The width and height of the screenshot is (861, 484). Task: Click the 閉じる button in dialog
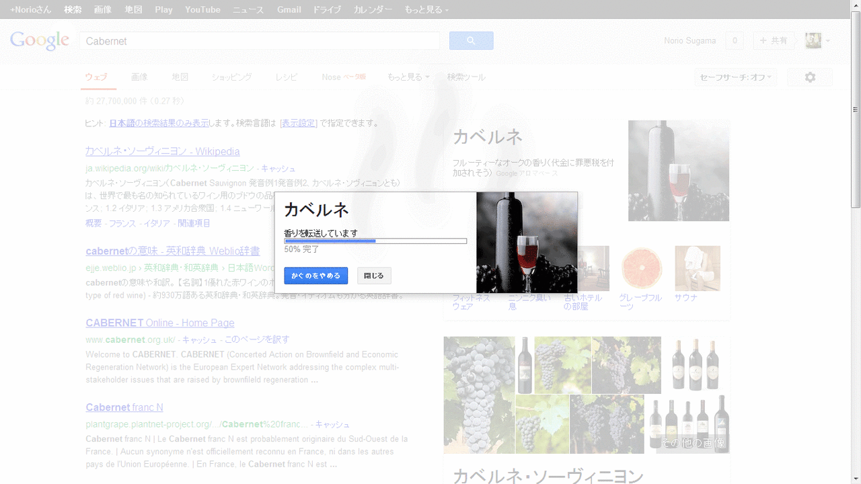374,276
